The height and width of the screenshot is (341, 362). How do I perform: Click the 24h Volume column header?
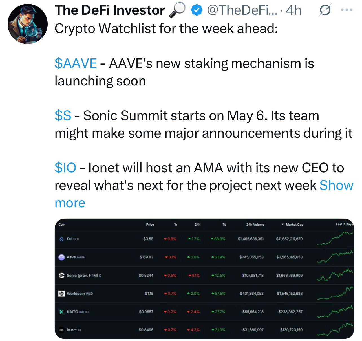pyautogui.click(x=255, y=225)
